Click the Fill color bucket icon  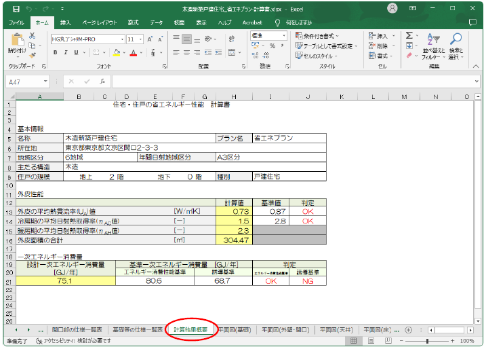[117, 52]
